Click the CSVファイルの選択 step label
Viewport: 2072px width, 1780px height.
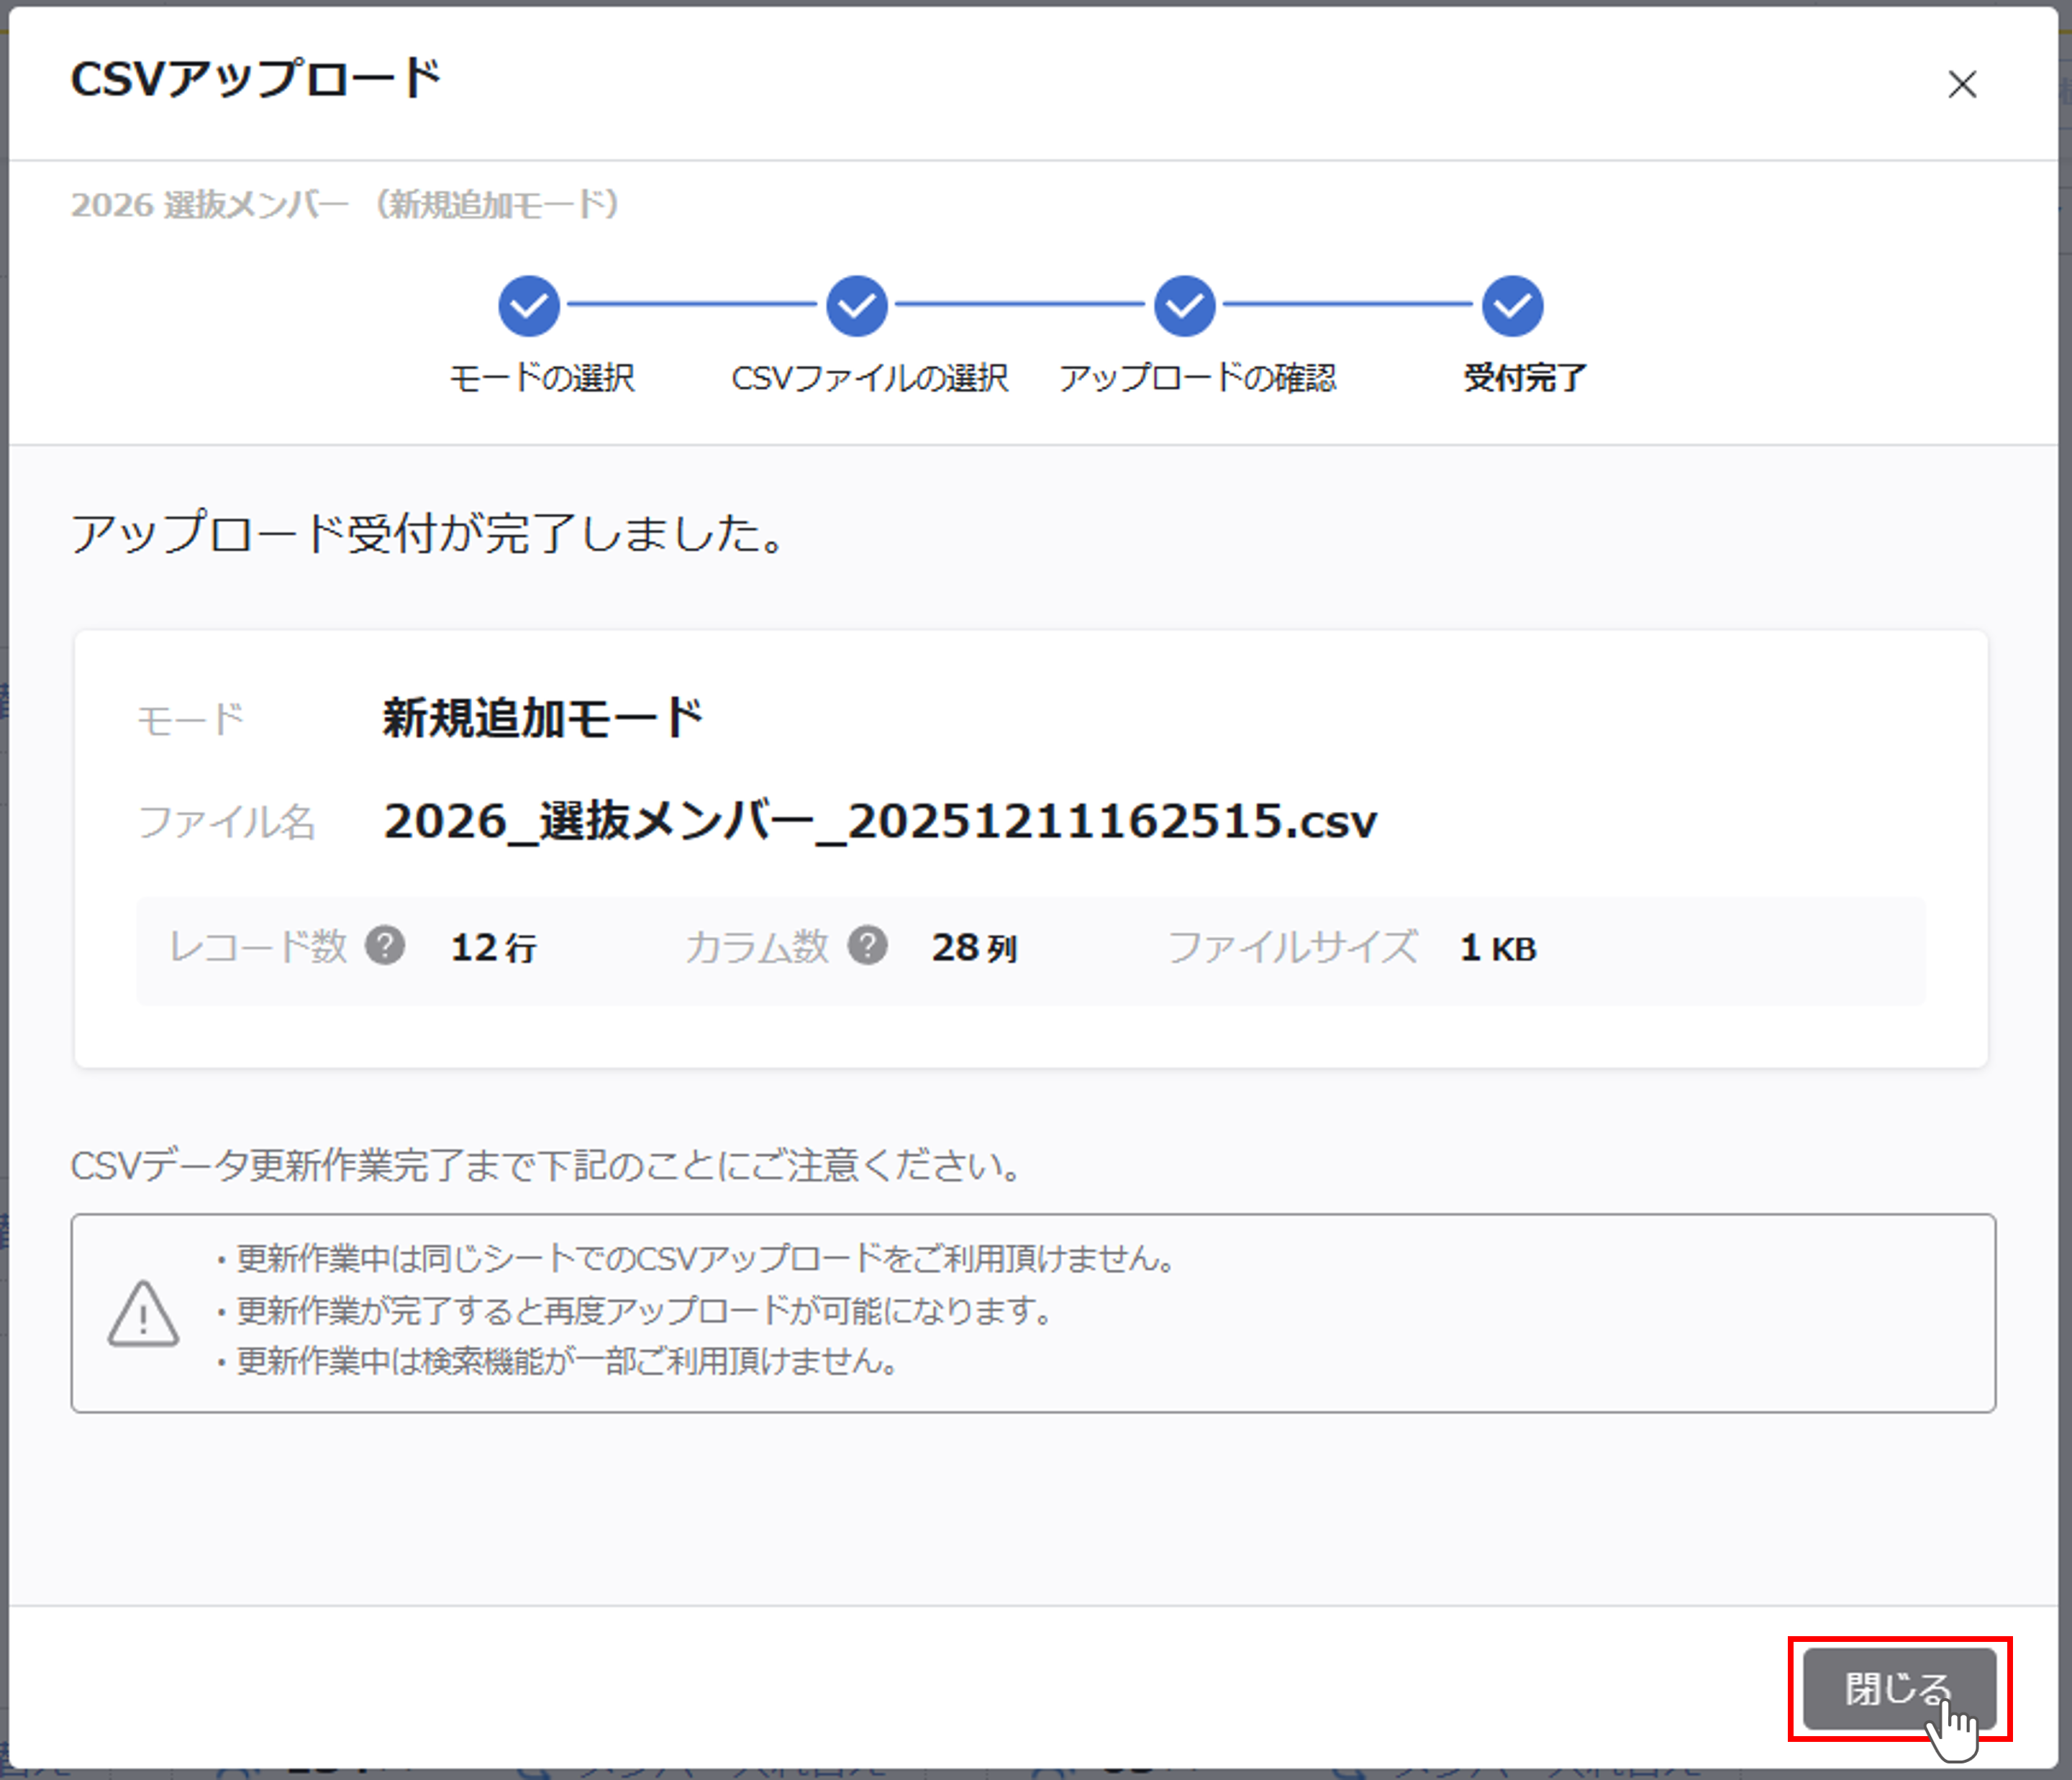pos(869,379)
